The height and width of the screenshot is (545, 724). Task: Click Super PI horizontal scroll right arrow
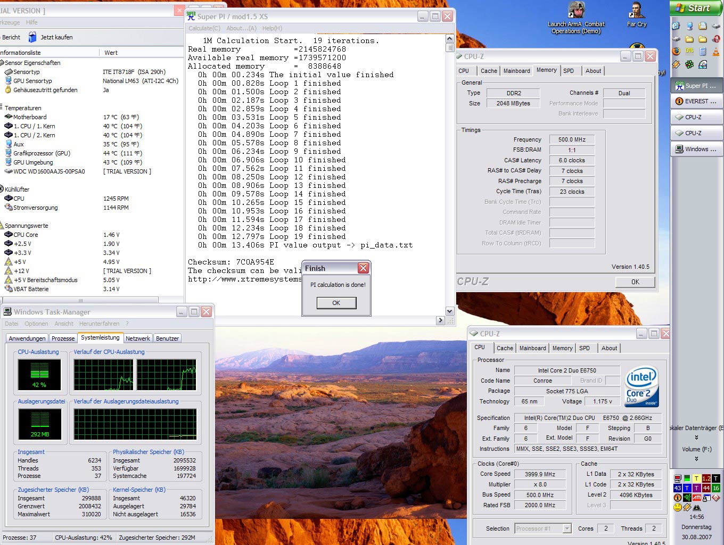tap(440, 320)
